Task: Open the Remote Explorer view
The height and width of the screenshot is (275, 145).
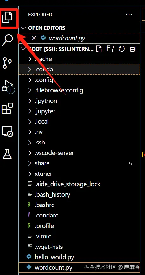Action: [7, 131]
